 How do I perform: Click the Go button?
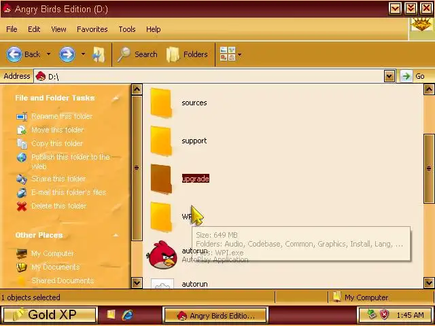click(x=413, y=76)
